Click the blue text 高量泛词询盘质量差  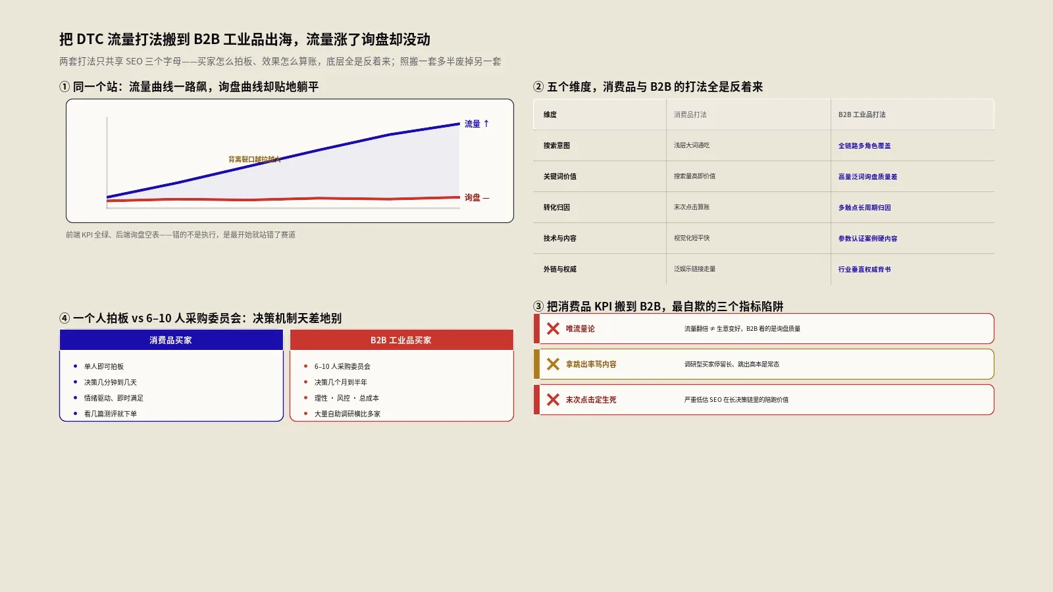[x=867, y=177]
